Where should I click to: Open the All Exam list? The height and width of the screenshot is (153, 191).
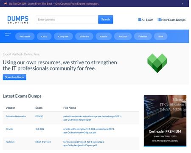(x=146, y=20)
